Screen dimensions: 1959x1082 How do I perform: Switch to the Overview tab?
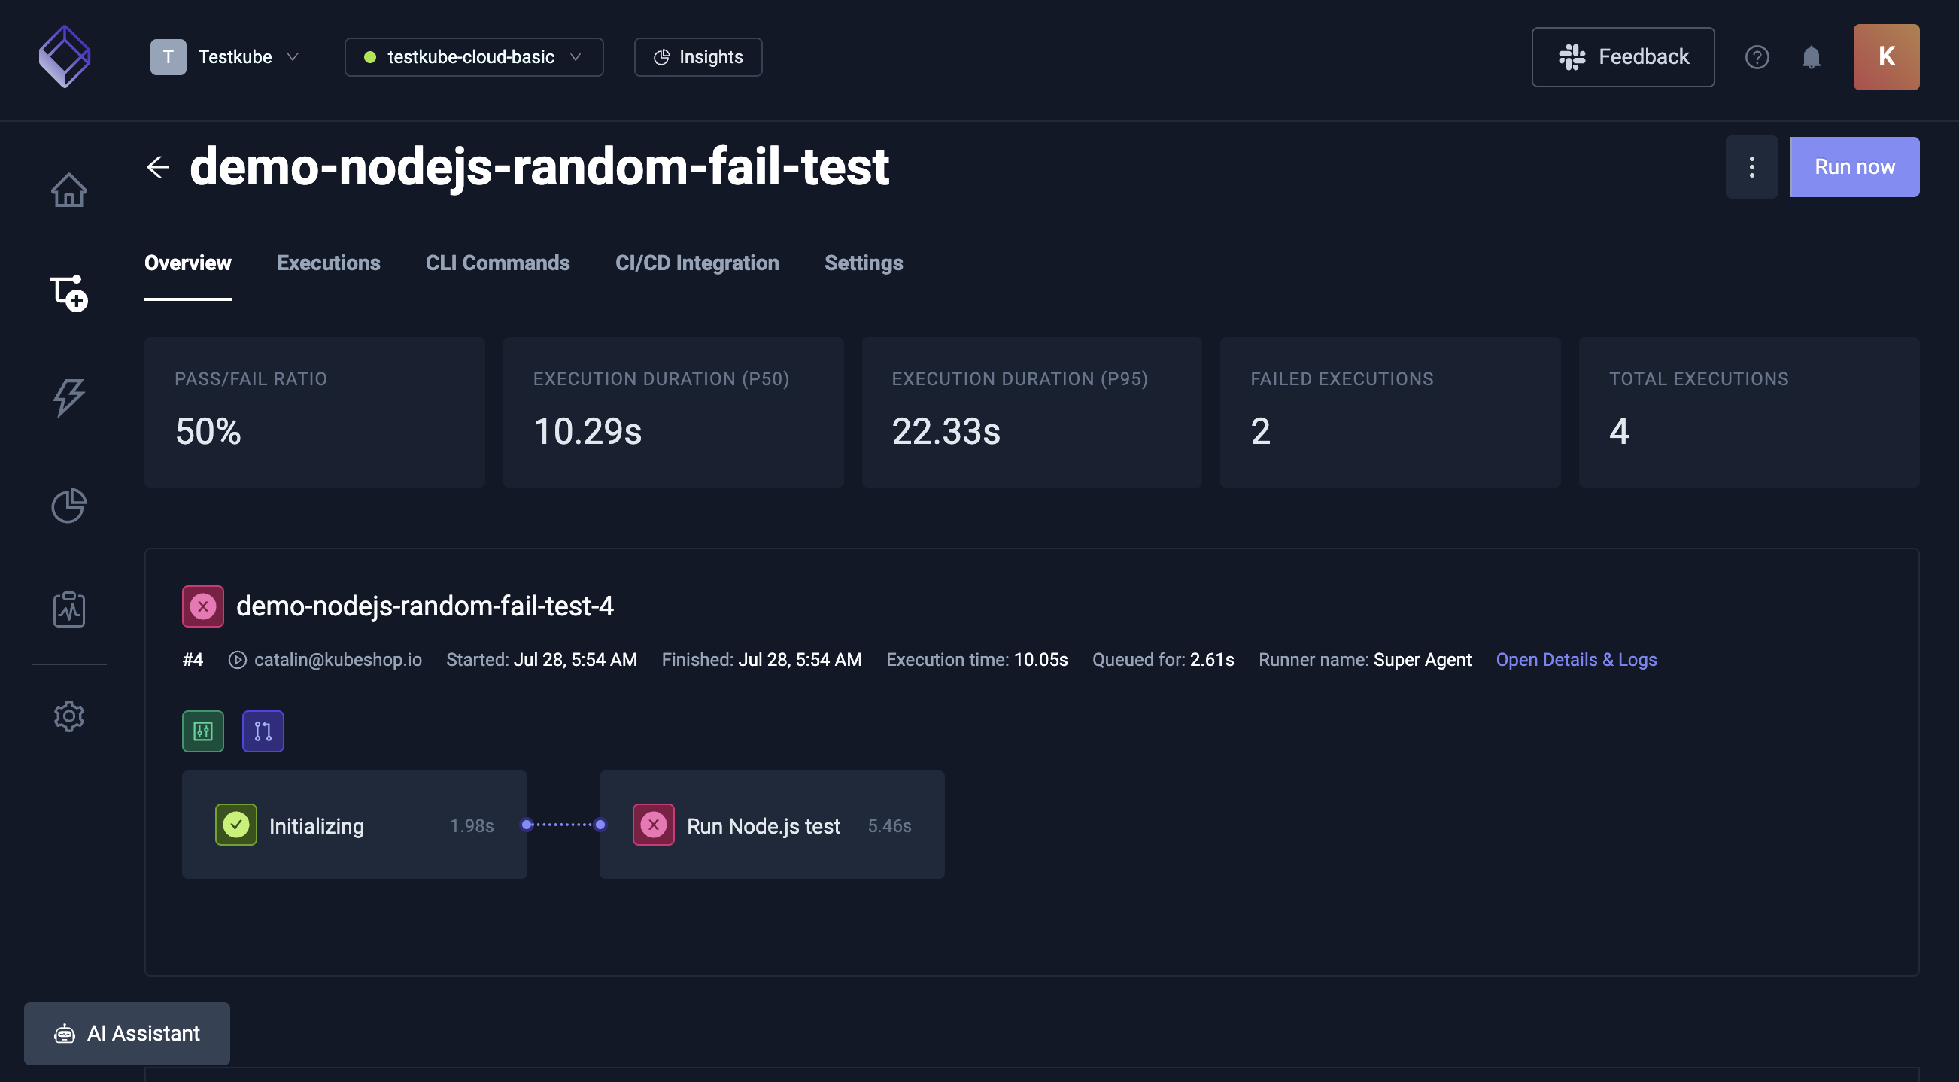[x=188, y=263]
